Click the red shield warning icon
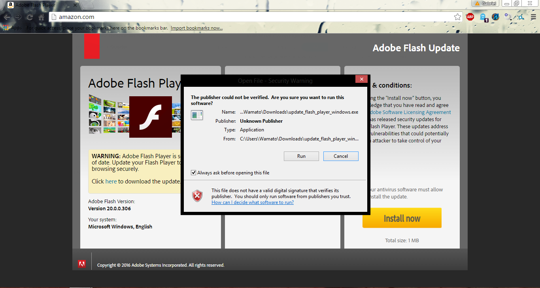540x288 pixels. 197,196
